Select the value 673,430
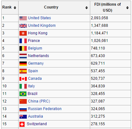This screenshot has width=132, height=129. point(98,56)
